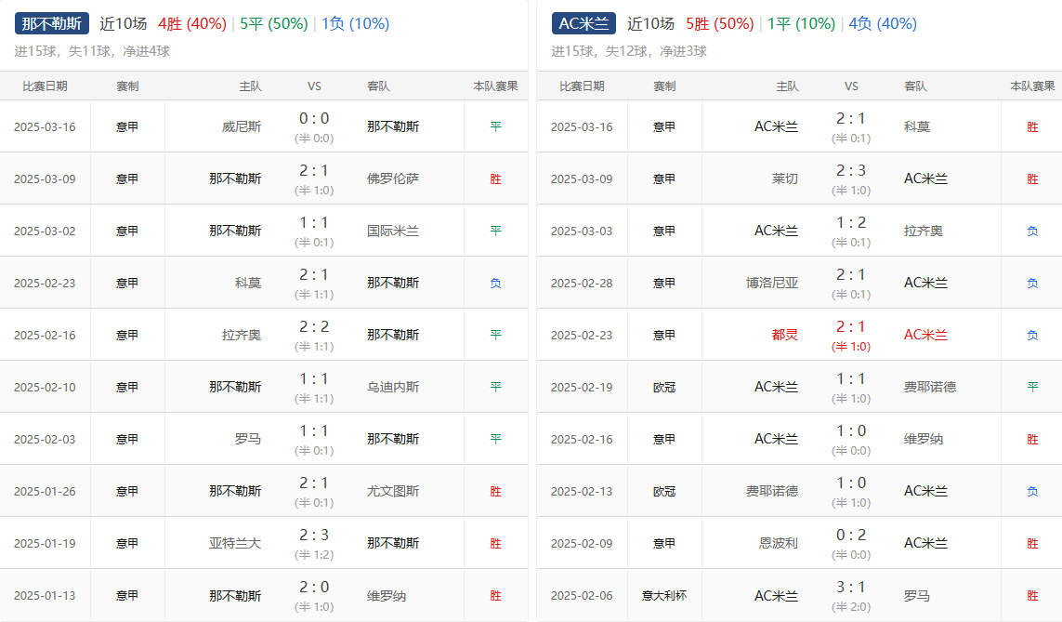Open the 乌迪内斯 team link

click(x=393, y=387)
